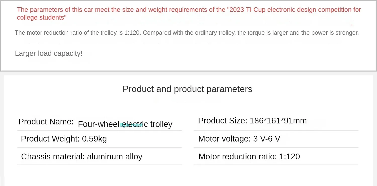Screen dimensions: 377x186
Task: Click the "Product Name:" label
Action: 46,122
